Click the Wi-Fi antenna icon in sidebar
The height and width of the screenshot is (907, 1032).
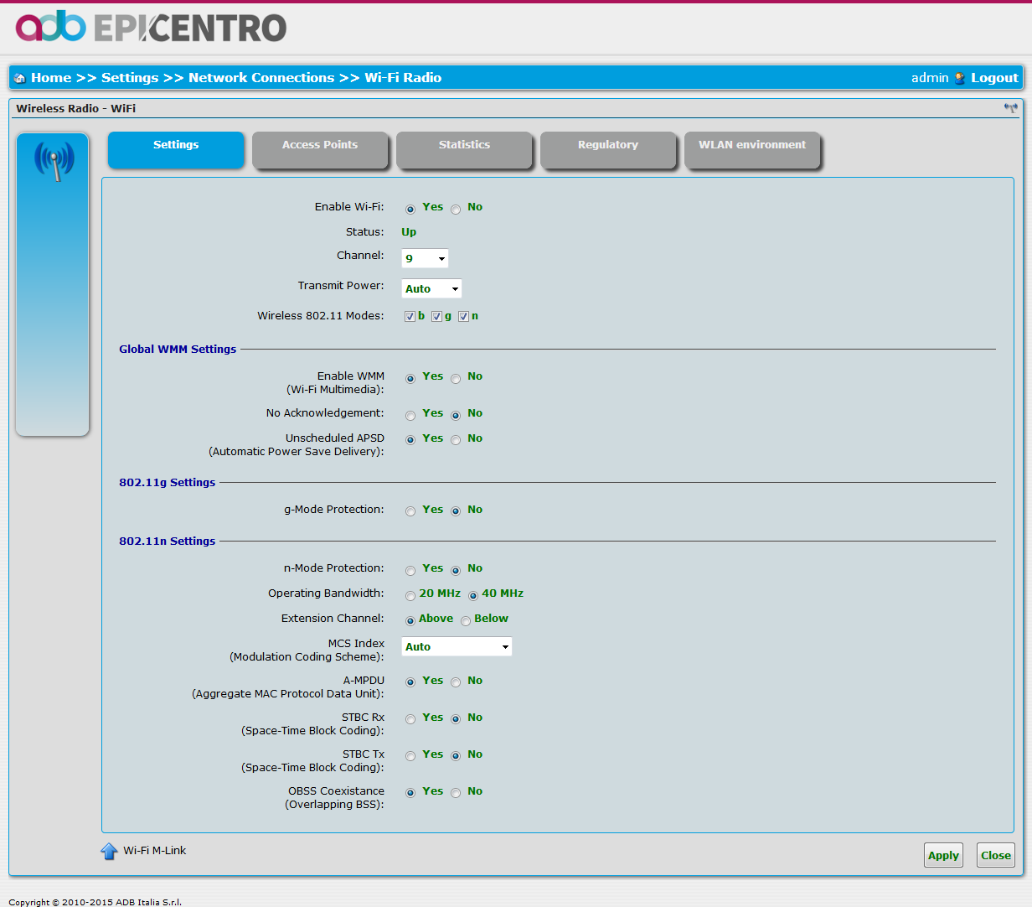click(x=54, y=161)
